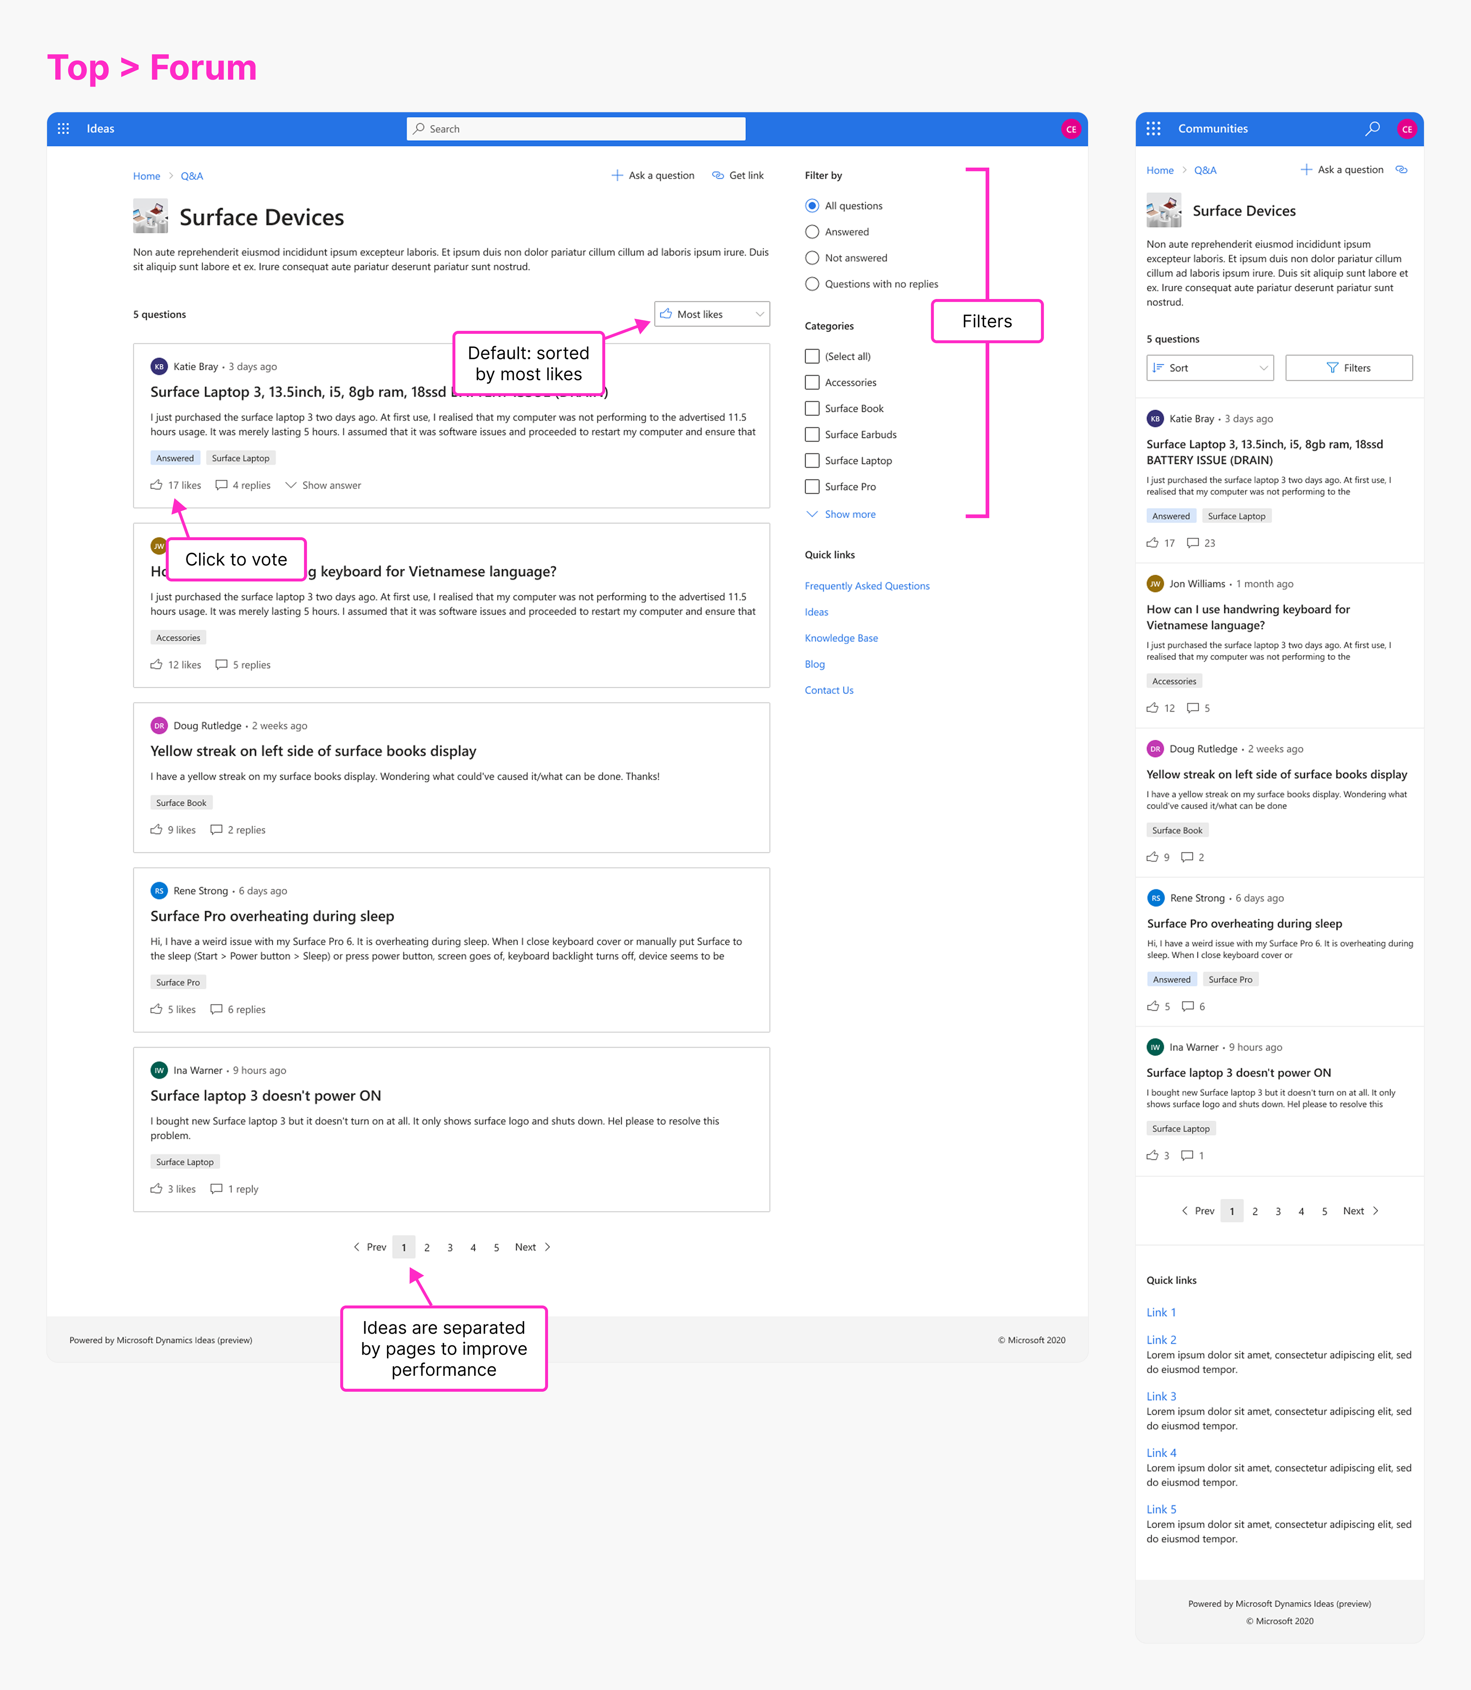Open CE profile avatar in desktop header
The height and width of the screenshot is (1690, 1471).
(x=1070, y=129)
